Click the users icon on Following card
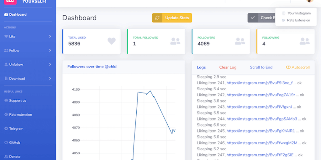 pyautogui.click(x=305, y=41)
